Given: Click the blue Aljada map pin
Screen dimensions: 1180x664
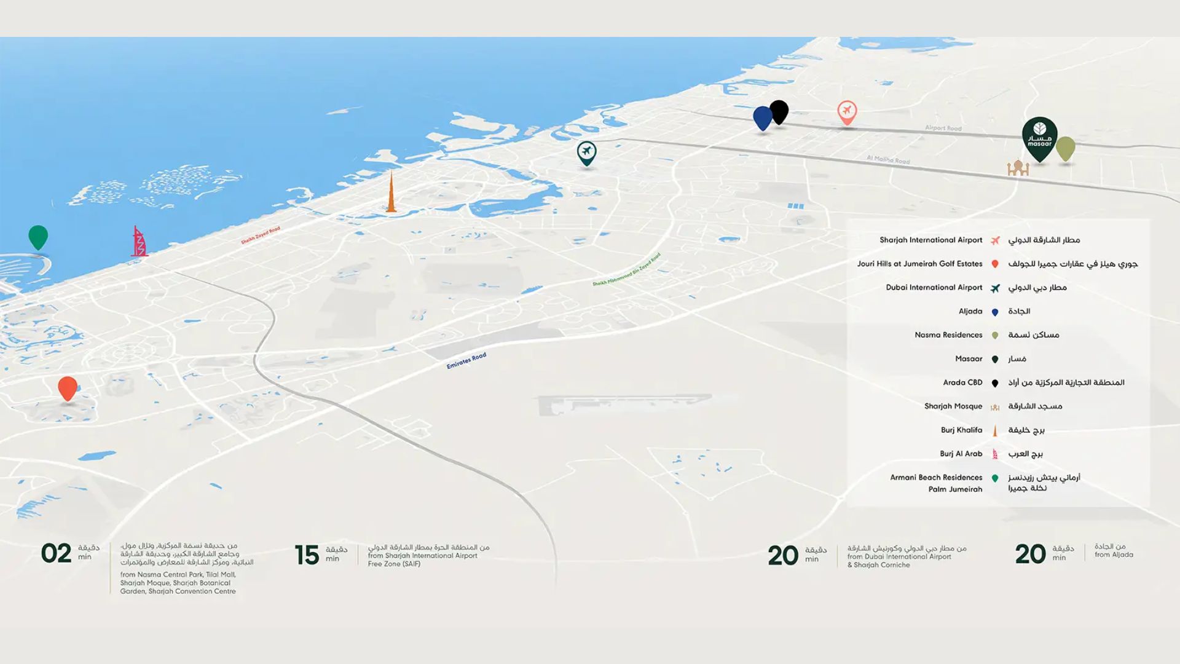Looking at the screenshot, I should click(762, 117).
